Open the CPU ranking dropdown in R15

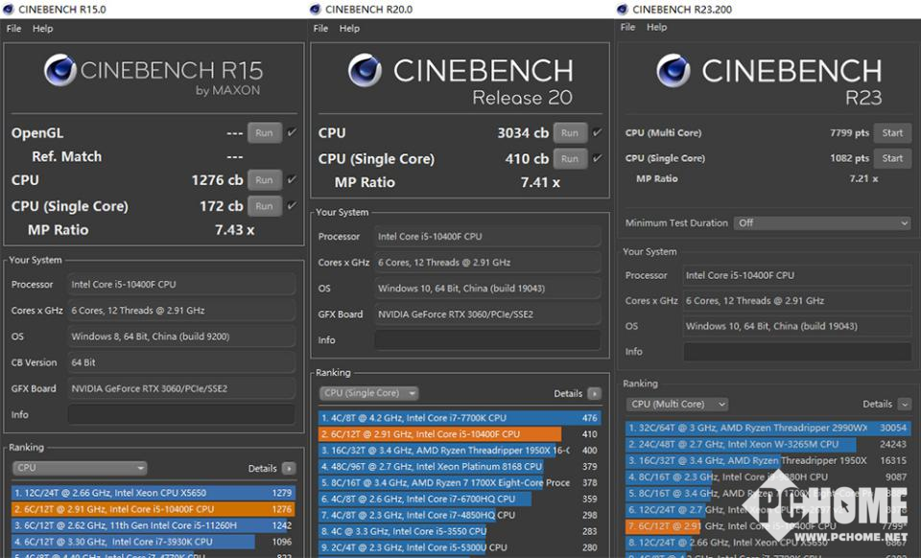80,468
